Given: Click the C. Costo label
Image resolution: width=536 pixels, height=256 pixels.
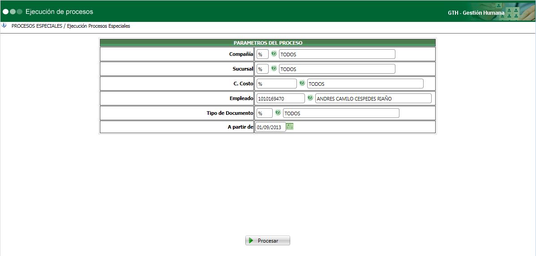Looking at the screenshot, I should 243,84.
